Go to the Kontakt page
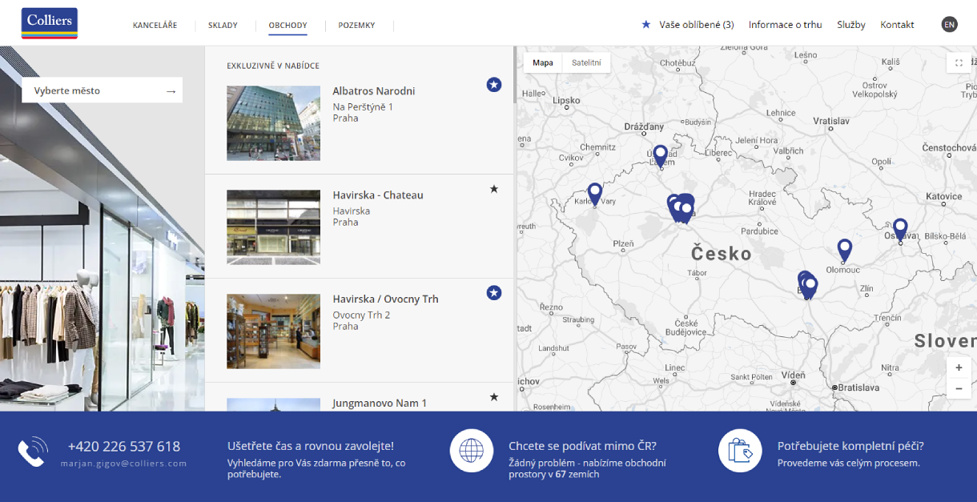The height and width of the screenshot is (502, 977). coord(897,25)
